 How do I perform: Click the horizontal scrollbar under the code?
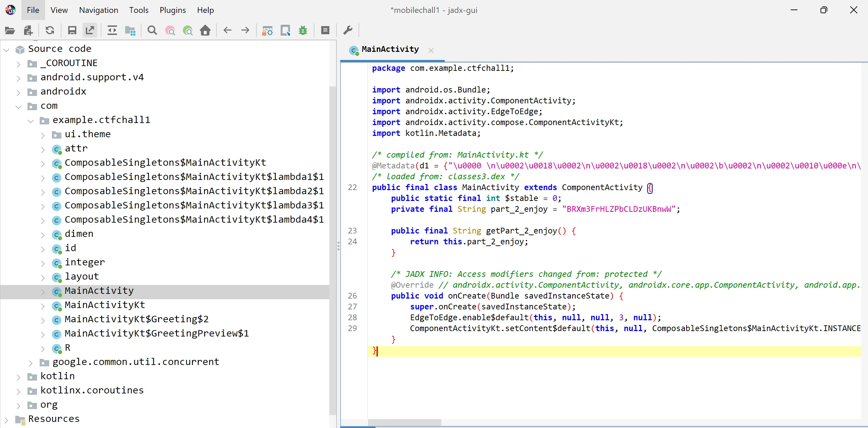[404, 422]
